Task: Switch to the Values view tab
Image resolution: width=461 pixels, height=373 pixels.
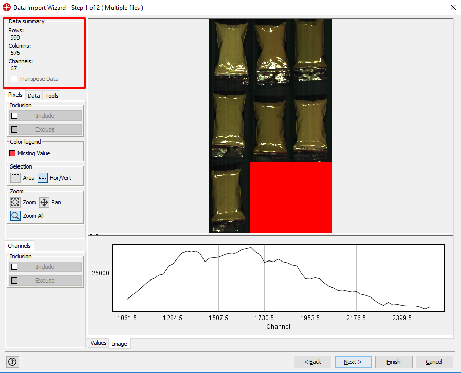Action: [x=98, y=343]
